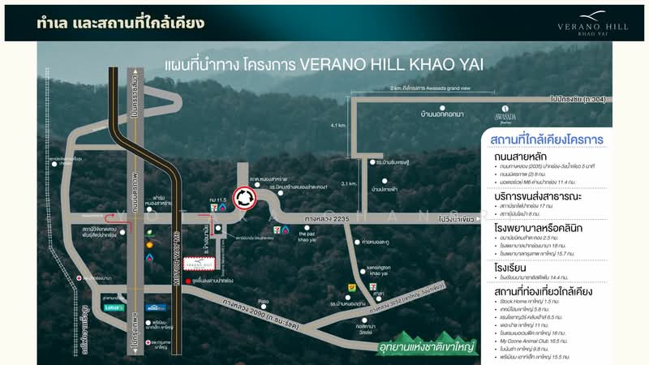This screenshot has height=365, width=649.
Task: Click the white dot for Kensington Khao Yai
Action: tap(363, 272)
